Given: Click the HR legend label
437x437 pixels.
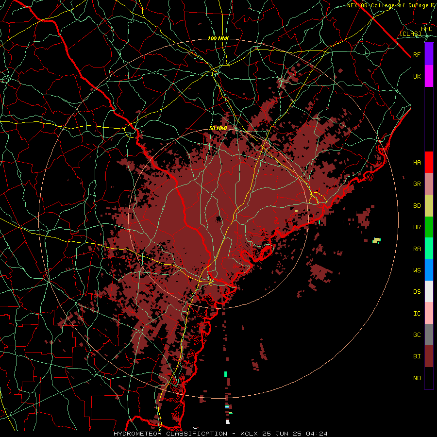Looking at the screenshot, I should click(417, 227).
